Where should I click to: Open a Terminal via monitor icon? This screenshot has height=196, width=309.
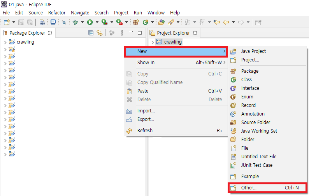click(x=53, y=22)
